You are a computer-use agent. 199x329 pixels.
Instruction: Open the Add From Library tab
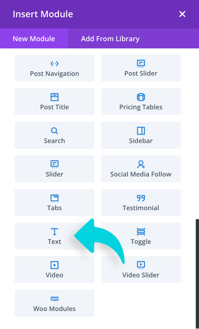point(110,39)
